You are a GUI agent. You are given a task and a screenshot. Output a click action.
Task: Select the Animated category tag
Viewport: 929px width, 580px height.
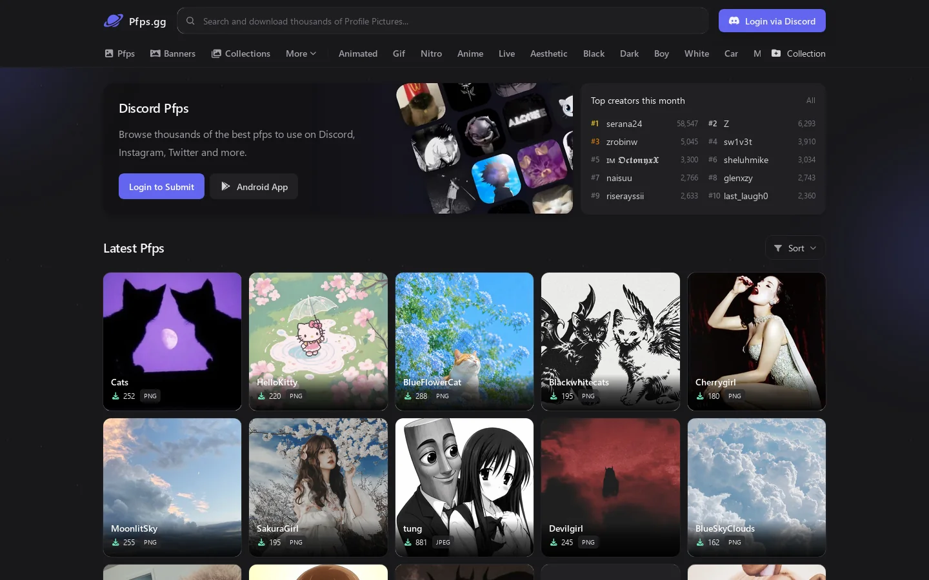pyautogui.click(x=358, y=53)
